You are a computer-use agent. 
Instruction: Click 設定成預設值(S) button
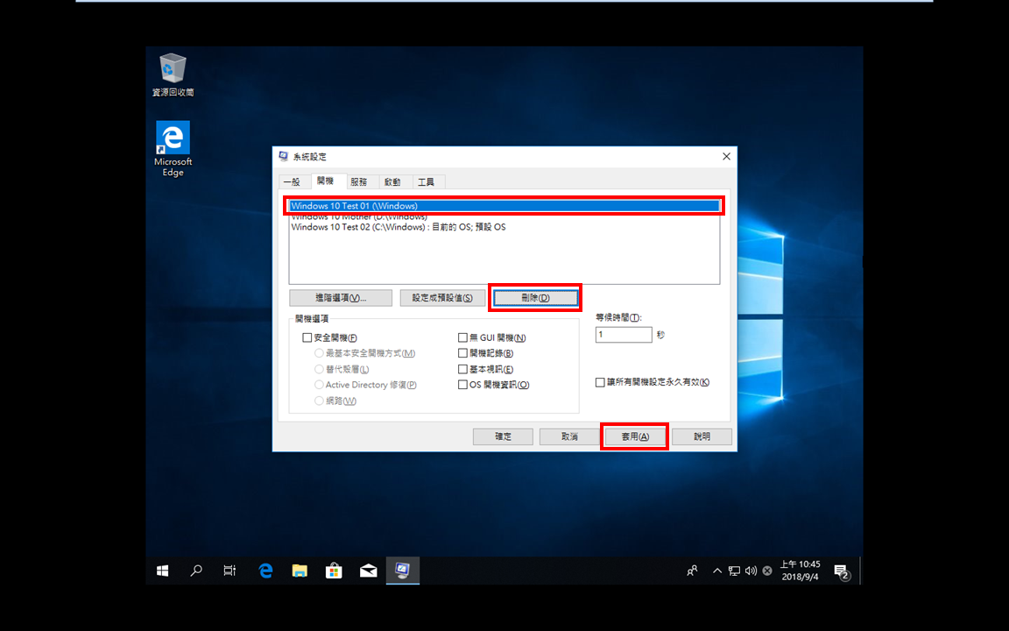[x=442, y=298]
